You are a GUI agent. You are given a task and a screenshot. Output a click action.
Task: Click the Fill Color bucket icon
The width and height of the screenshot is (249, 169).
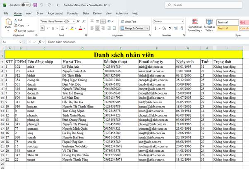point(71,29)
